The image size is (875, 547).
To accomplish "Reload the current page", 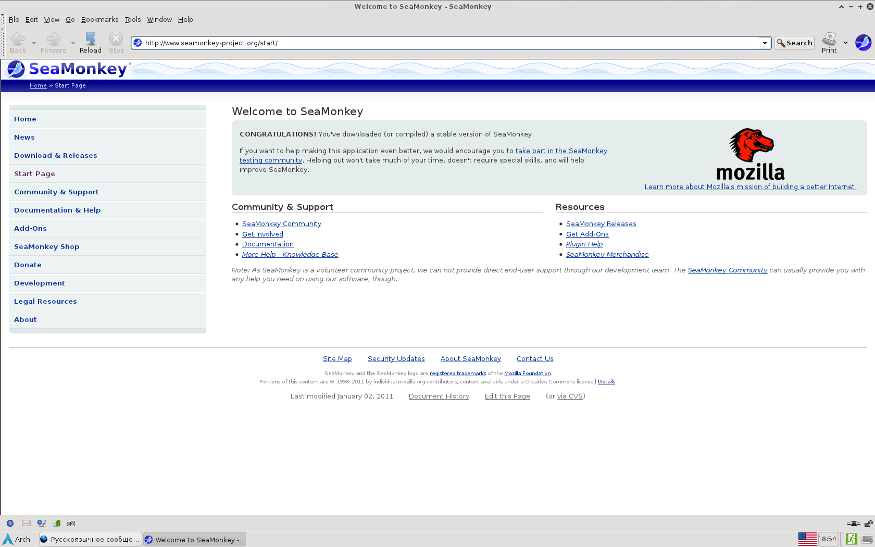I will (90, 43).
